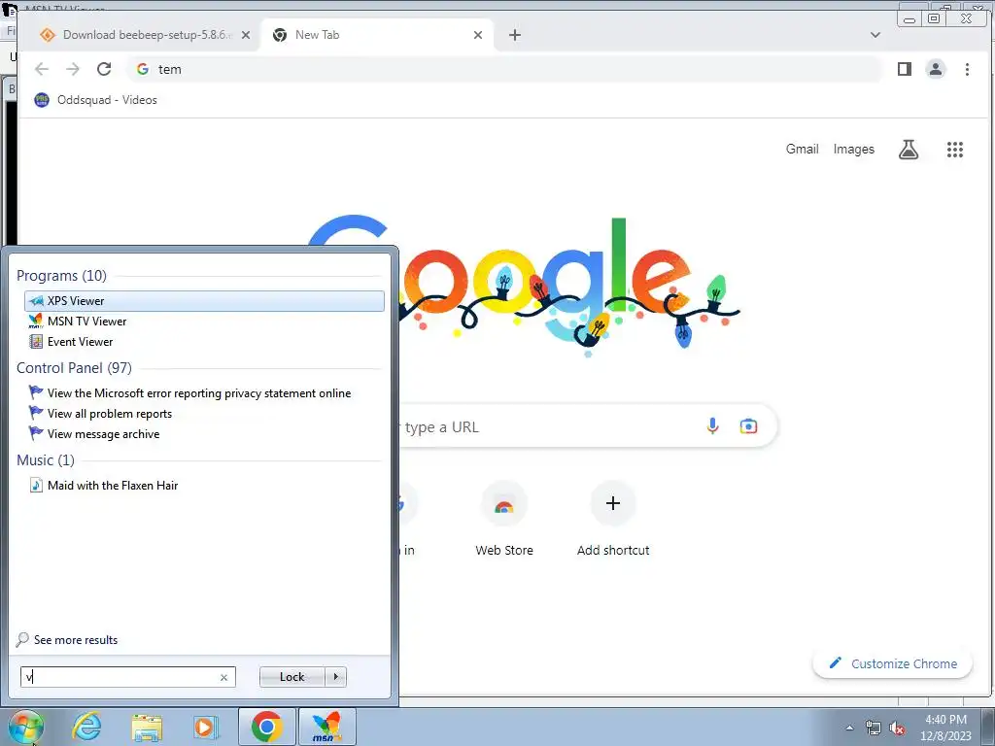
Task: Open Chrome three-dot menu
Action: click(x=967, y=69)
